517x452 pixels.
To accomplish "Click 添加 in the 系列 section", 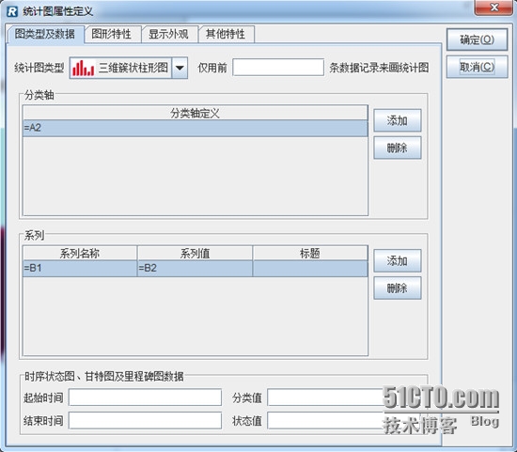I will pyautogui.click(x=398, y=261).
